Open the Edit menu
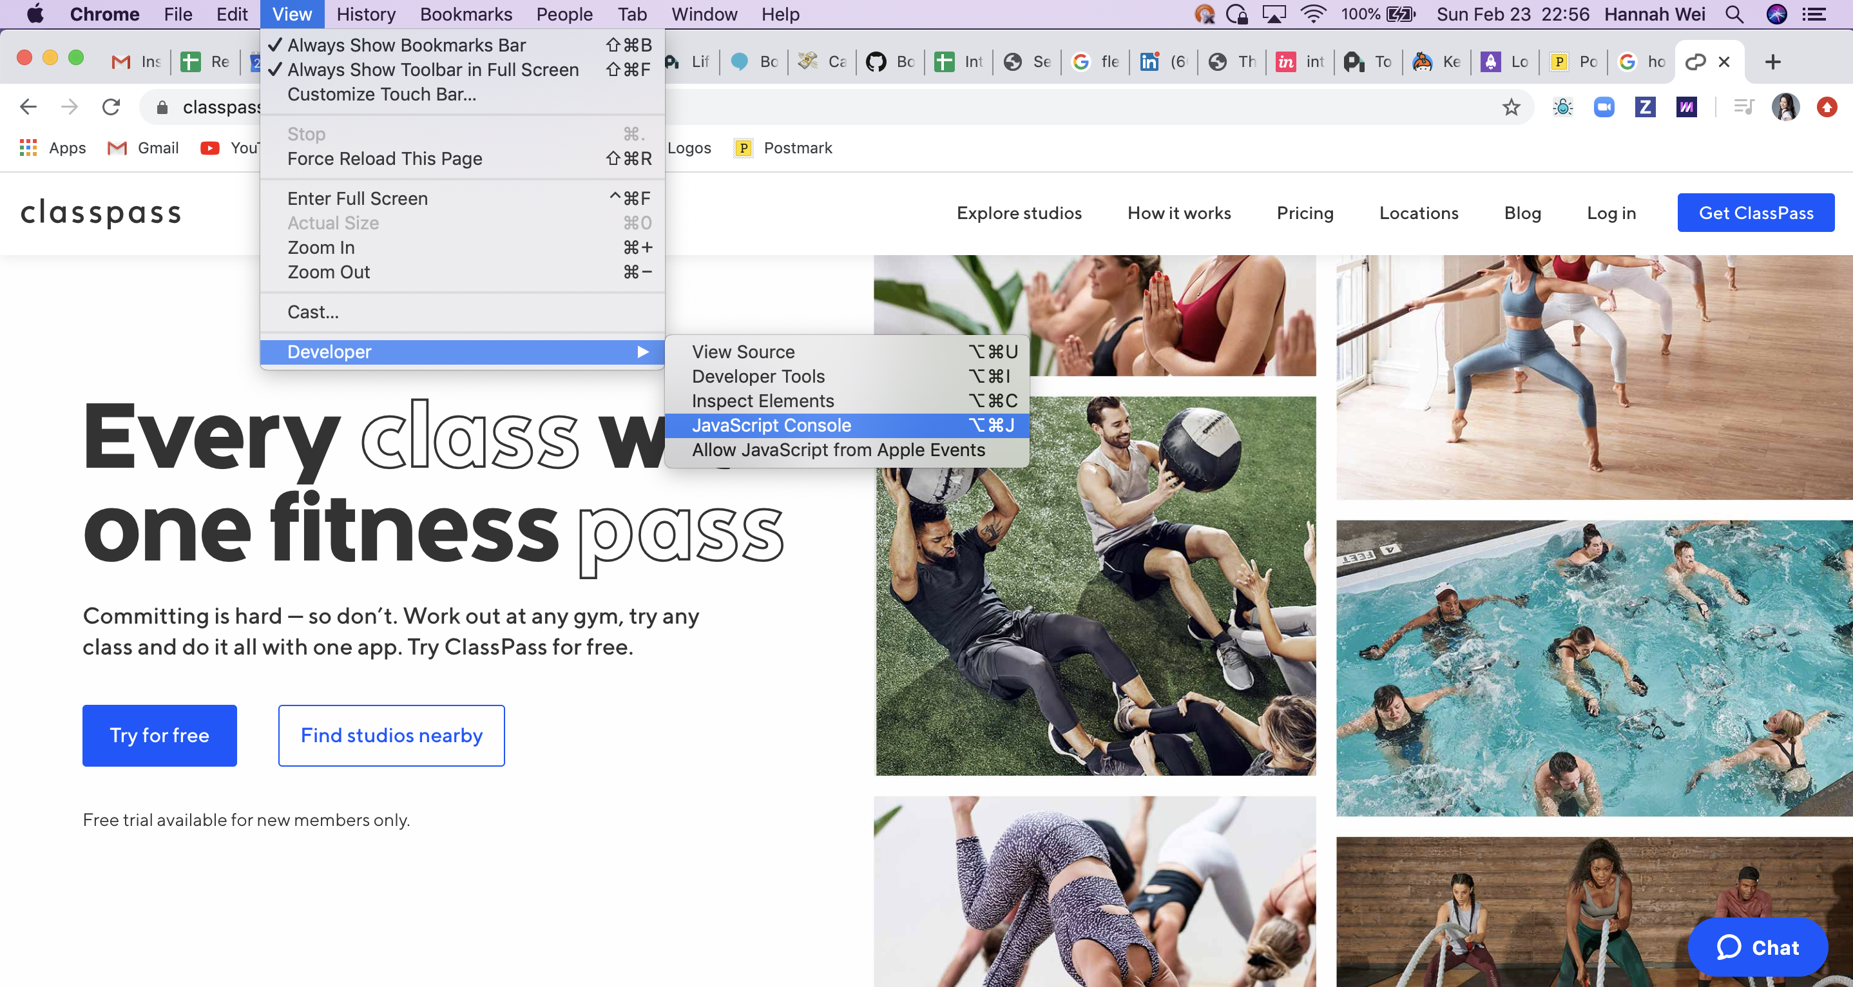This screenshot has height=987, width=1853. point(232,14)
